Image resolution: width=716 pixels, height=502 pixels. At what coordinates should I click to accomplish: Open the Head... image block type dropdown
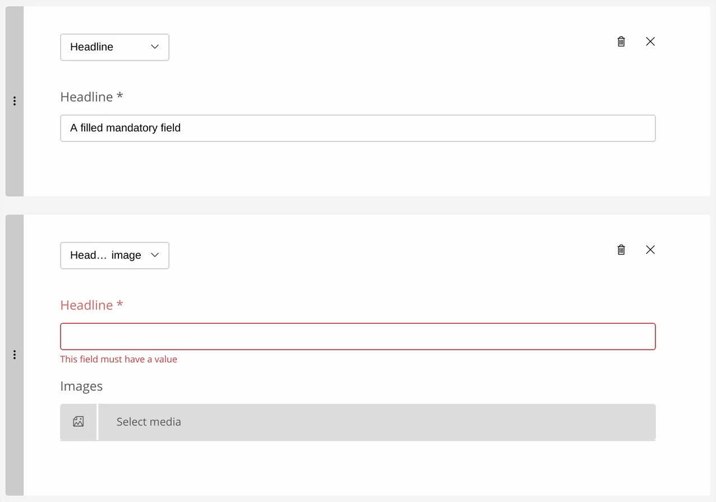click(x=114, y=255)
